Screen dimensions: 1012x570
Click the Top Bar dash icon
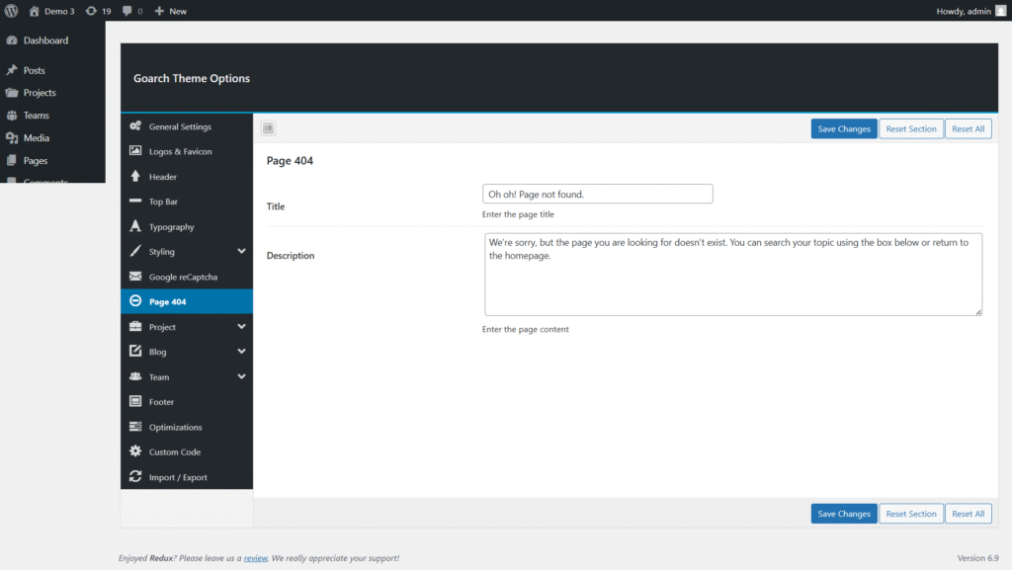(x=135, y=202)
